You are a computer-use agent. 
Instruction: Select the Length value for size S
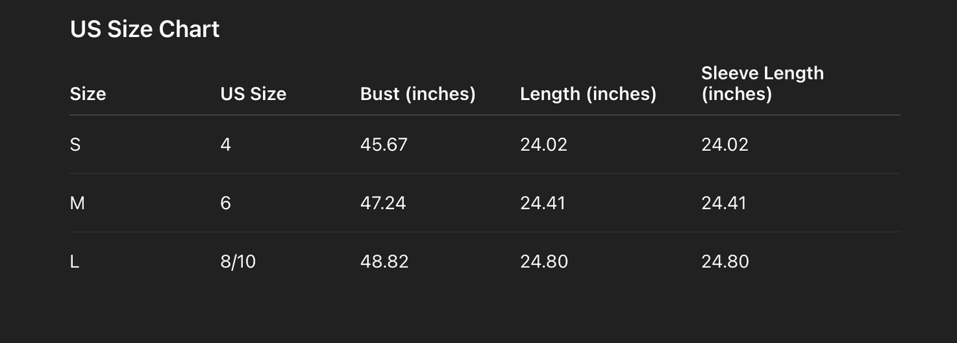tap(543, 145)
